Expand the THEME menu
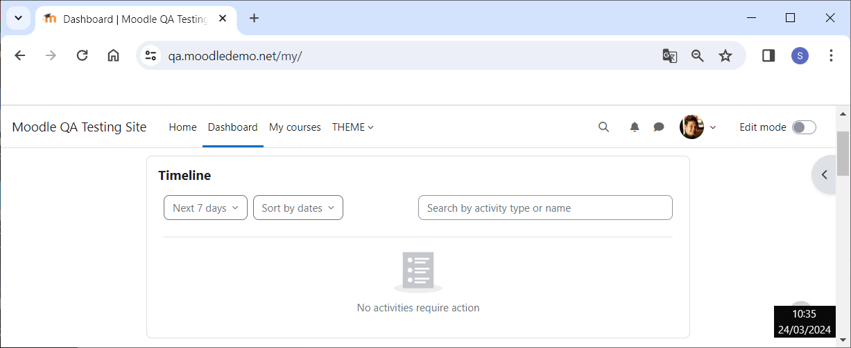This screenshot has width=851, height=348. click(x=353, y=127)
